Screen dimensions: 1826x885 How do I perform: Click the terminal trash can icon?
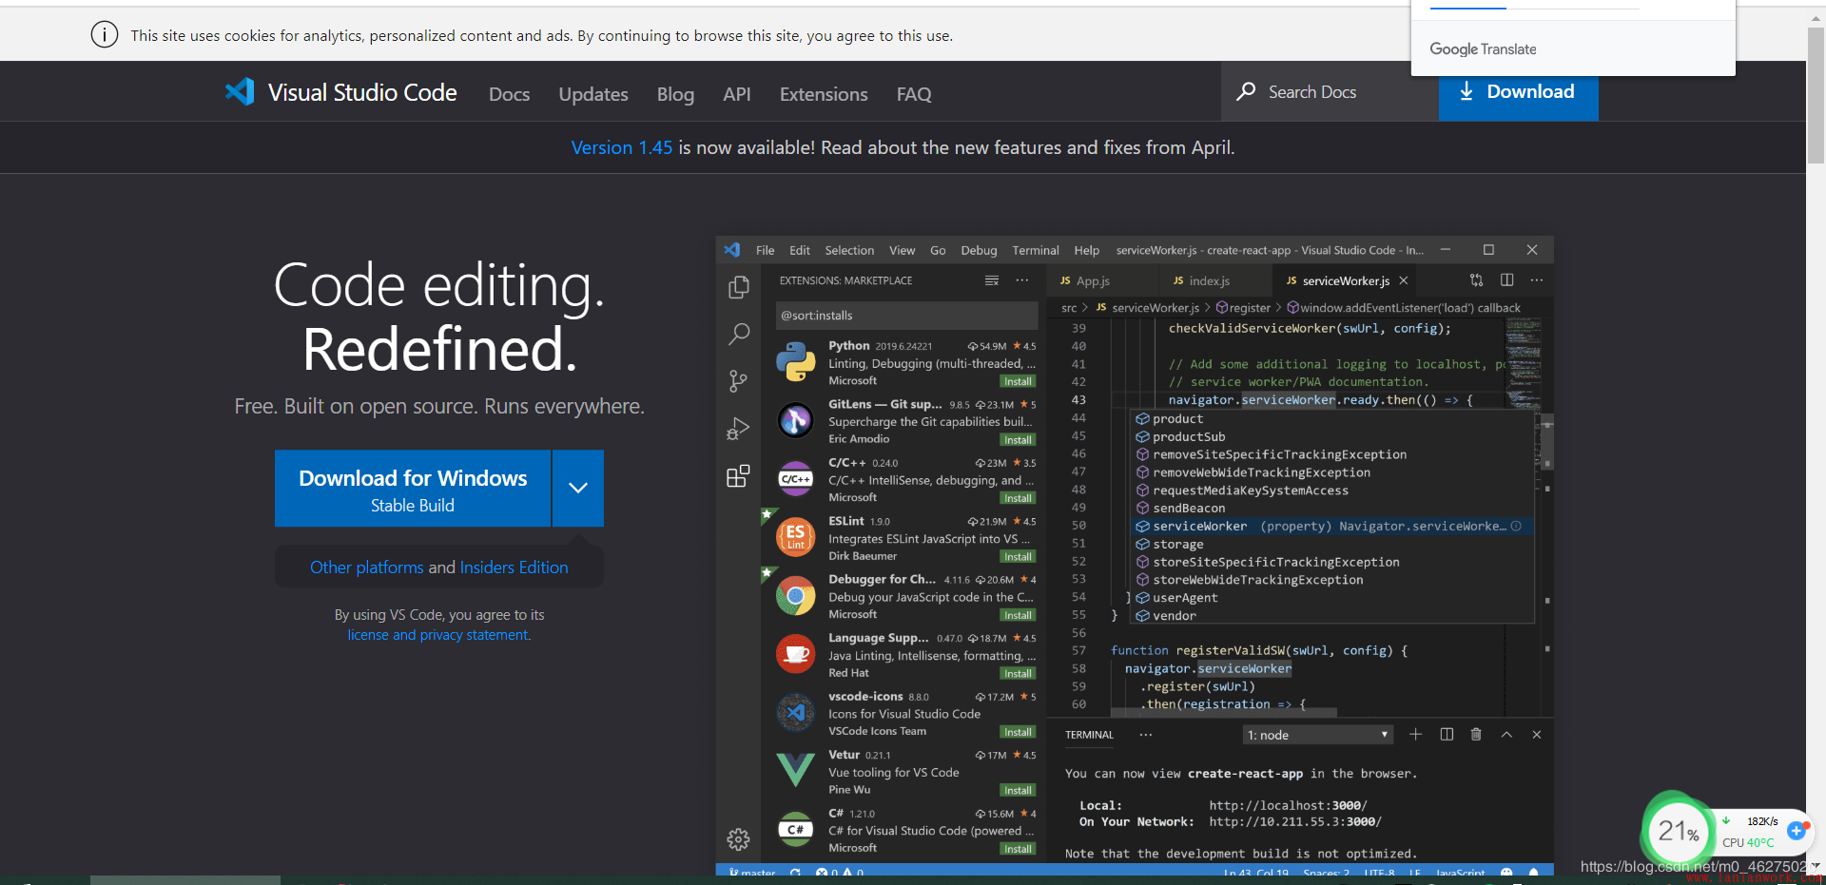pyautogui.click(x=1476, y=735)
